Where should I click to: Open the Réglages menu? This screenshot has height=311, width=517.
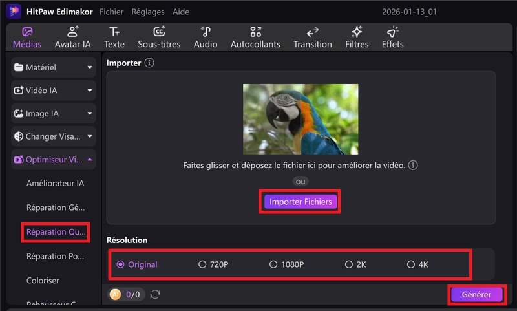coord(148,12)
